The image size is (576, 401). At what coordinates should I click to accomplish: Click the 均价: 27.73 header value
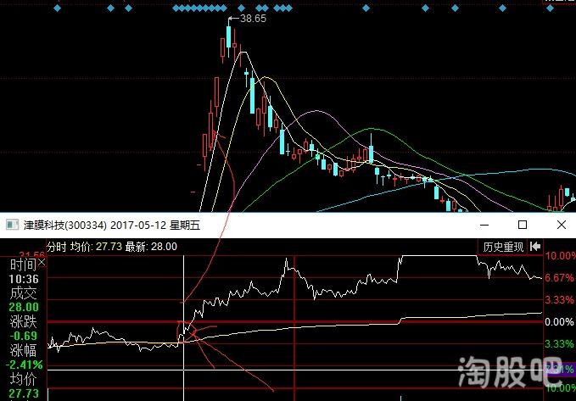96,247
